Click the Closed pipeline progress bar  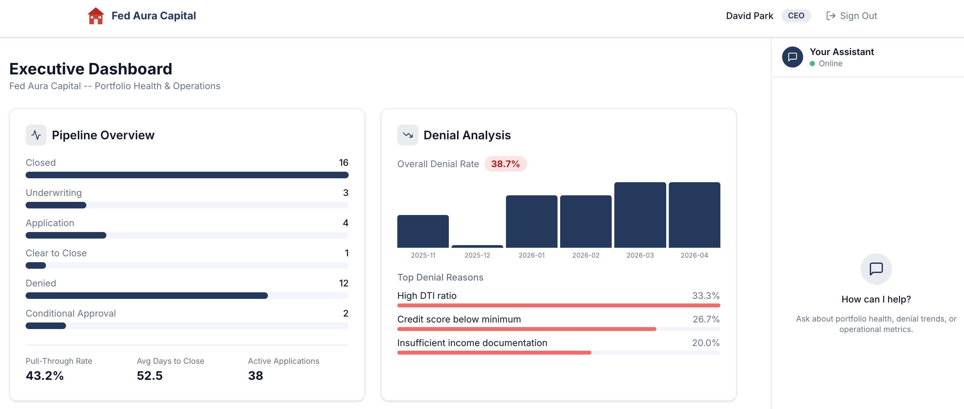click(187, 175)
